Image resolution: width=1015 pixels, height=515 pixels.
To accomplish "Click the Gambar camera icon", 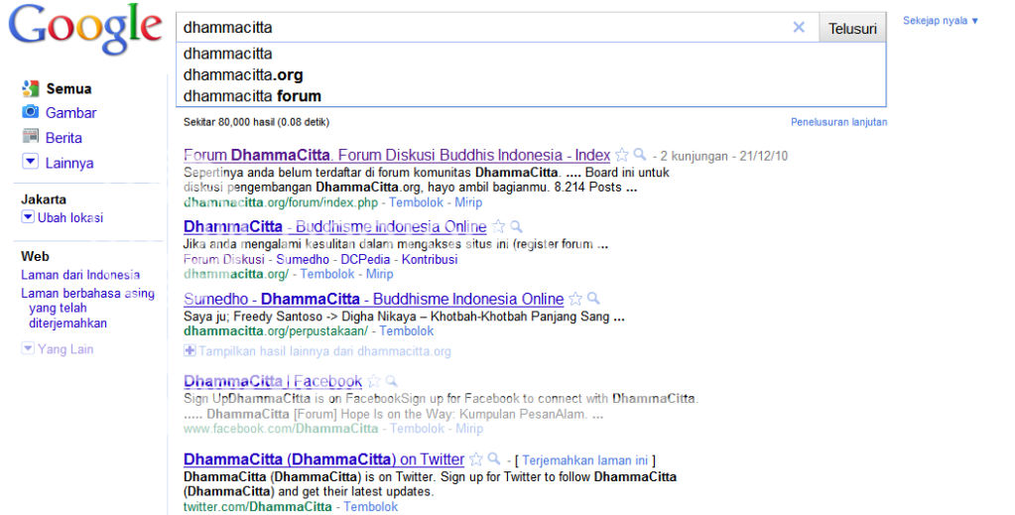I will pyautogui.click(x=30, y=113).
